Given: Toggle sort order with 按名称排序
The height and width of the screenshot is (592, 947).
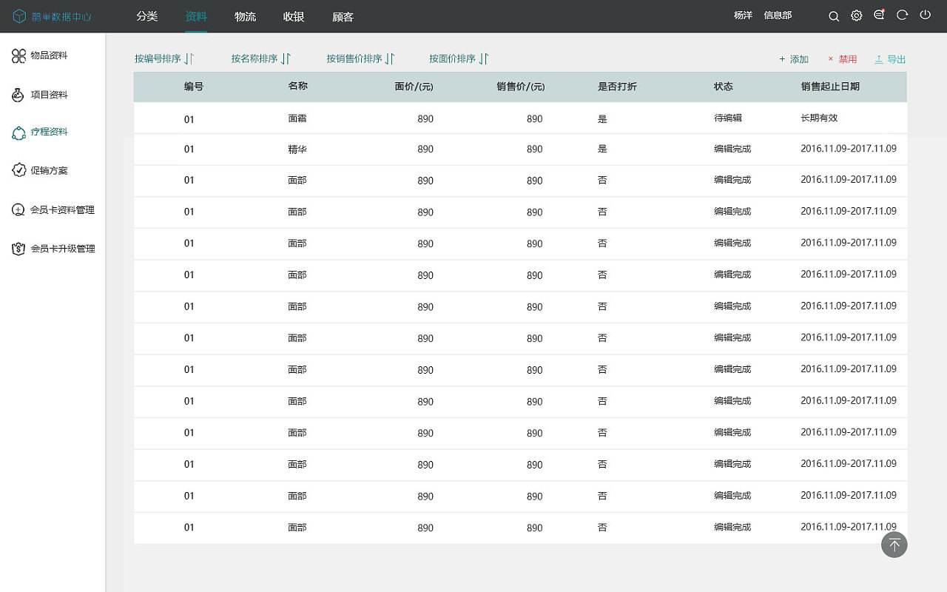Looking at the screenshot, I should [x=260, y=59].
